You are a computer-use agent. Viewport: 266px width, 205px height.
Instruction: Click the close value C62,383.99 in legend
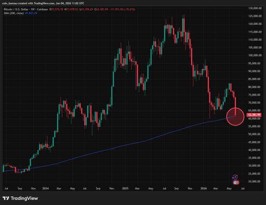[x=101, y=9]
